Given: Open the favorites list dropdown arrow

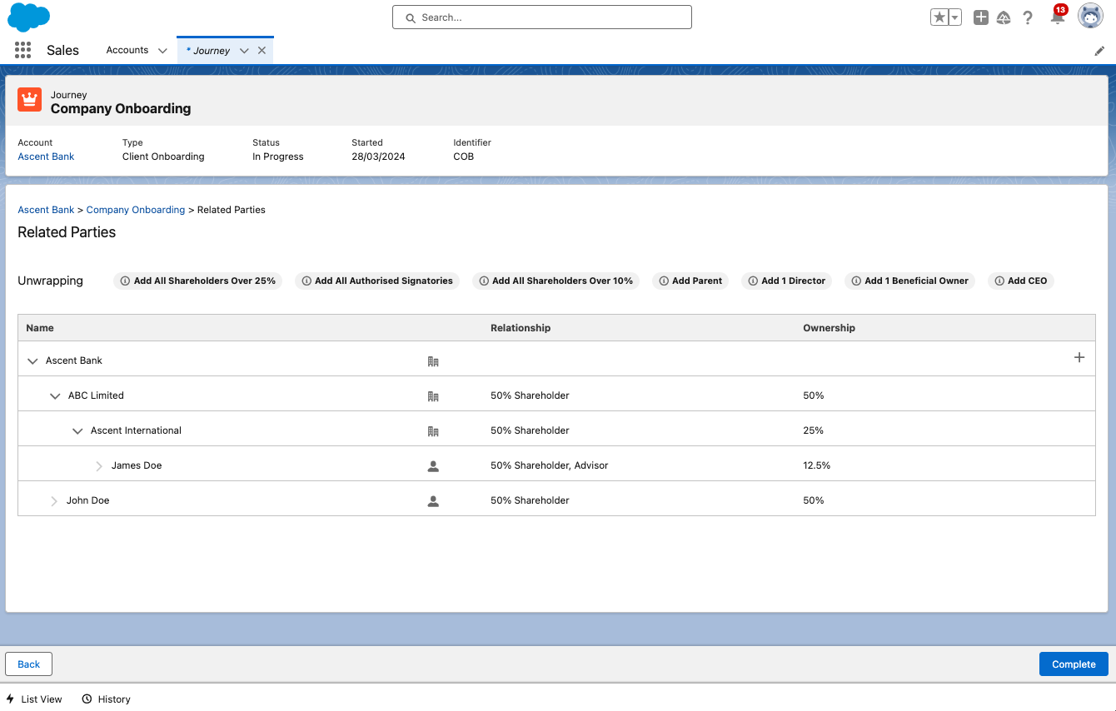Looking at the screenshot, I should click(955, 17).
